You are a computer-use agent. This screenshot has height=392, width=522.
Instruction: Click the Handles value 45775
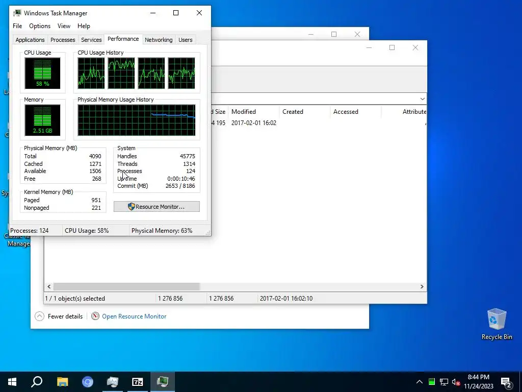pyautogui.click(x=188, y=156)
